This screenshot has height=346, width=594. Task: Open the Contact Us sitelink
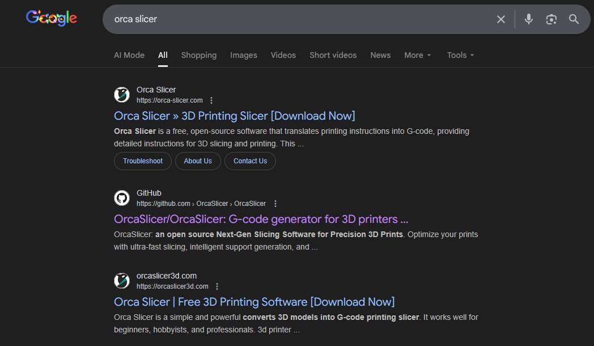(x=250, y=161)
